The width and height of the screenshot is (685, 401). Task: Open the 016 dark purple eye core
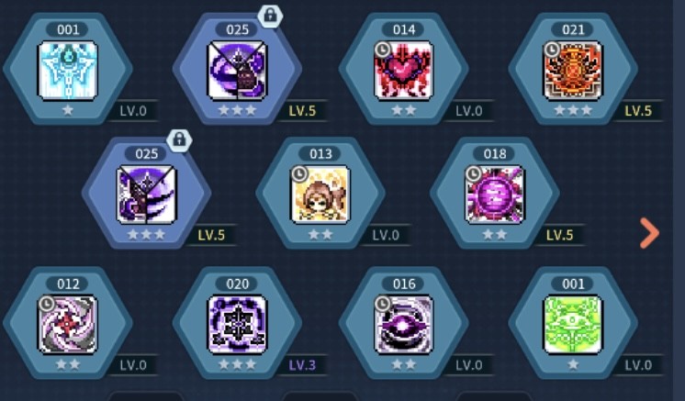pyautogui.click(x=404, y=324)
